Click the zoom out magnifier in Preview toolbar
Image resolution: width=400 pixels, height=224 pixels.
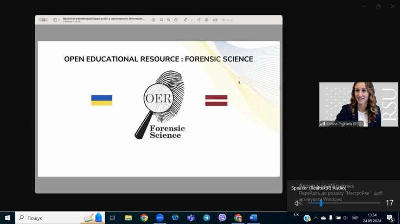tap(161, 20)
